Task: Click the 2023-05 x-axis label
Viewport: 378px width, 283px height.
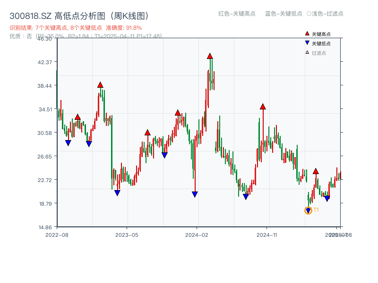Action: pyautogui.click(x=127, y=234)
